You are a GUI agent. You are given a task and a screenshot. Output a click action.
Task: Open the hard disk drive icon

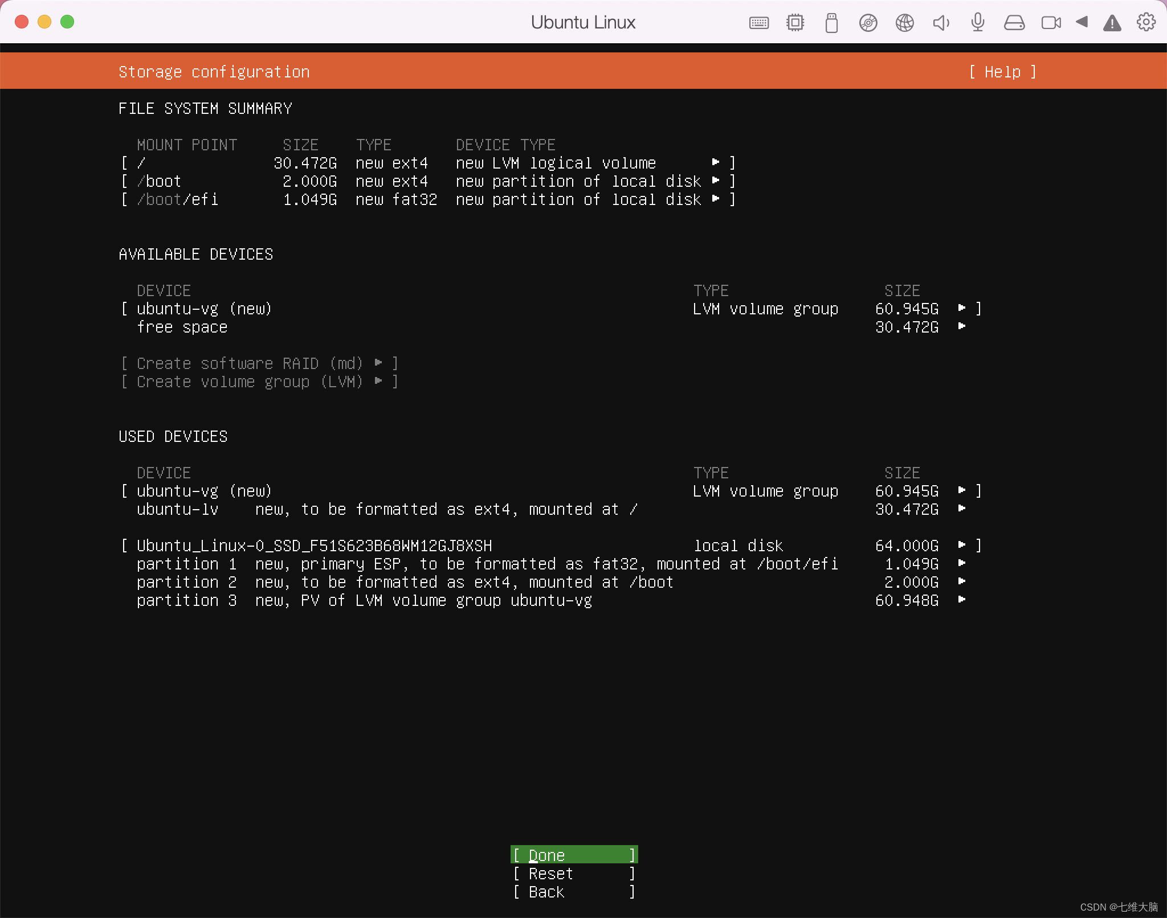point(1014,23)
